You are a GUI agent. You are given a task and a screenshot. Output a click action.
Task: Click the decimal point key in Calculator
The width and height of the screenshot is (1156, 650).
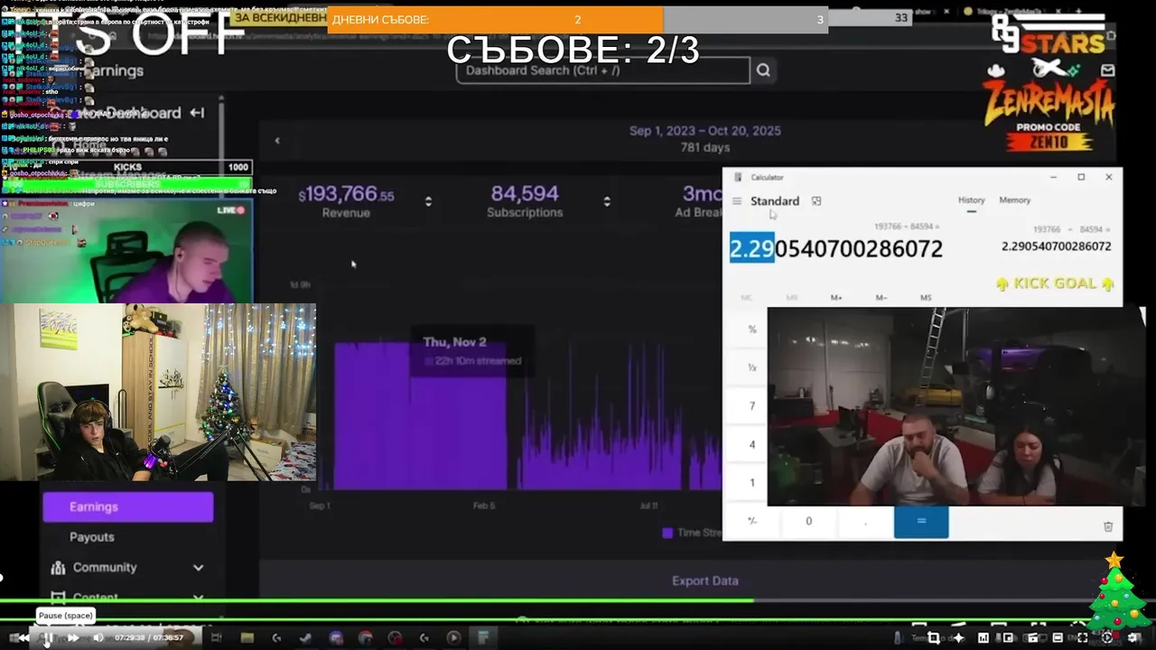click(865, 521)
